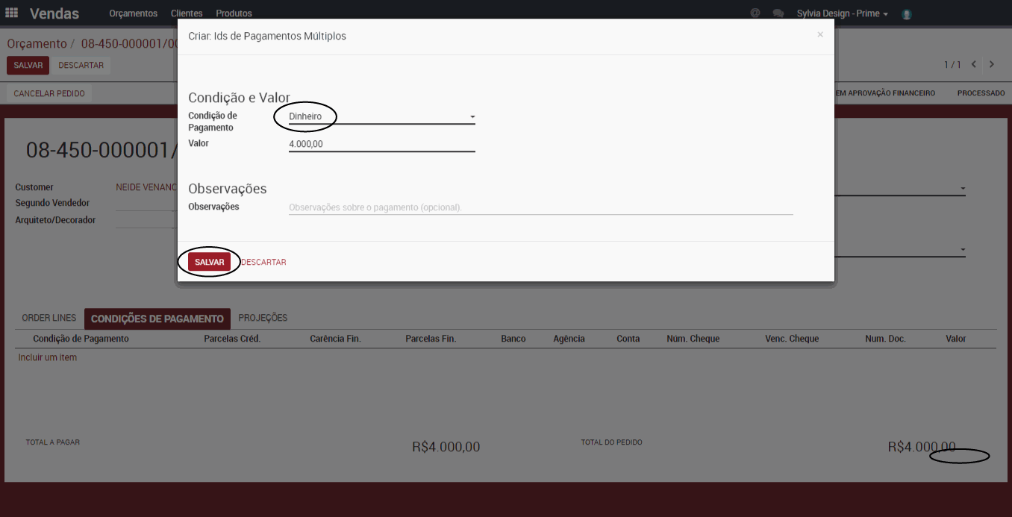Open the apps grid menu icon
Screen dimensions: 1012x517
point(11,13)
